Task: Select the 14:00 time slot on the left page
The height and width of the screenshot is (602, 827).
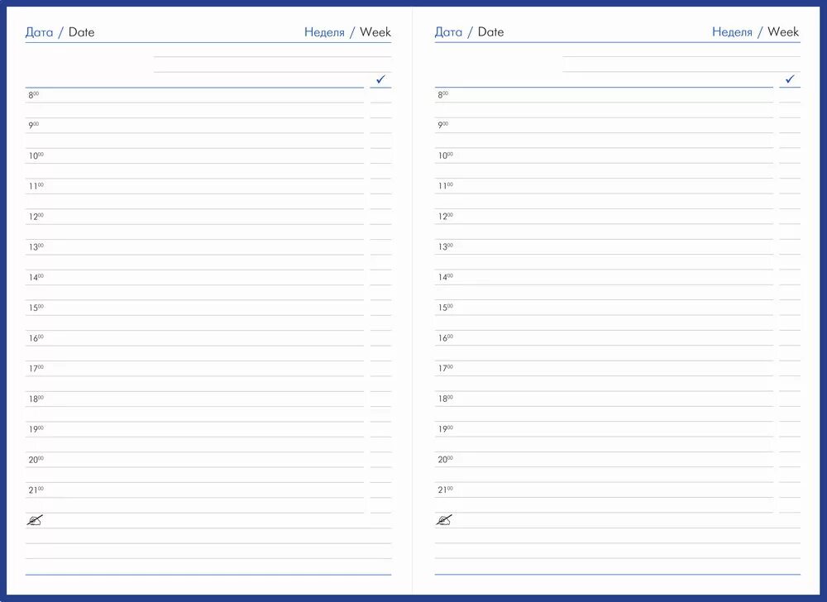Action: [36, 277]
